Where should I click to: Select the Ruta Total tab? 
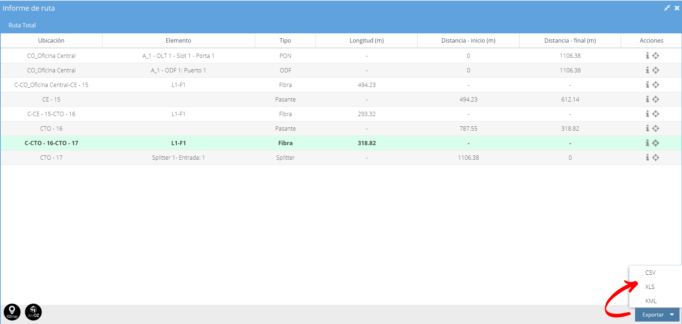22,25
